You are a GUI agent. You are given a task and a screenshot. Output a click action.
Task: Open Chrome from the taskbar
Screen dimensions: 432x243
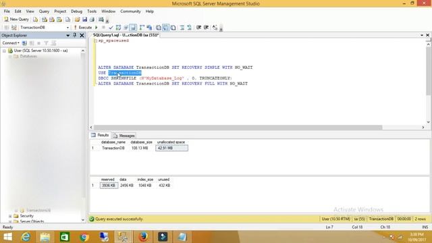coord(84,237)
